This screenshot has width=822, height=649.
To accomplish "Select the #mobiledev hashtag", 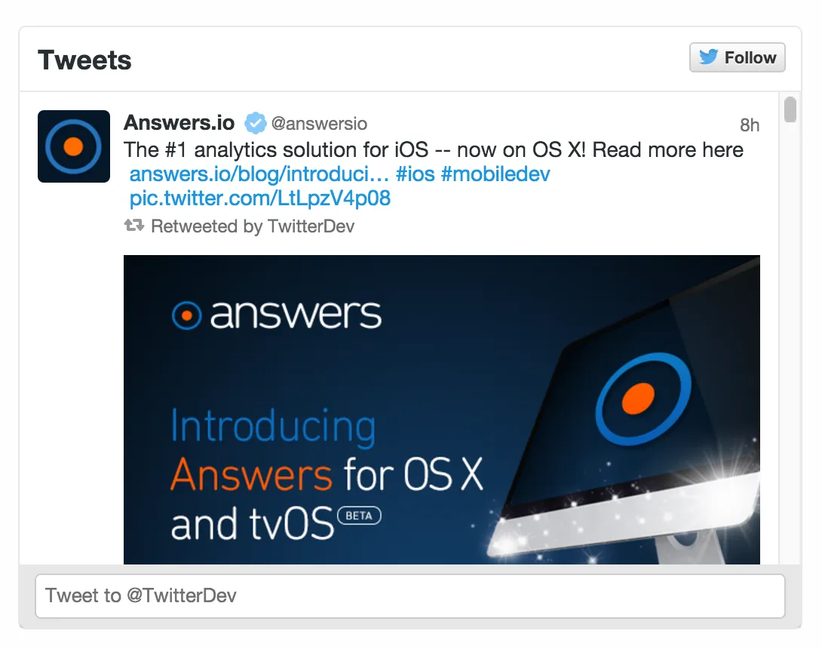I will click(x=495, y=174).
